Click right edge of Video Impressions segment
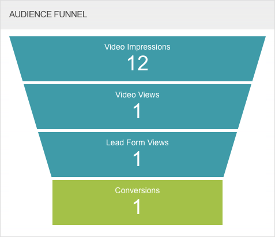The width and height of the screenshot is (275, 237). [250, 59]
